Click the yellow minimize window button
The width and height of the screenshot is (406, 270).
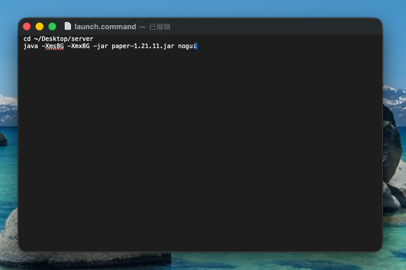39,26
